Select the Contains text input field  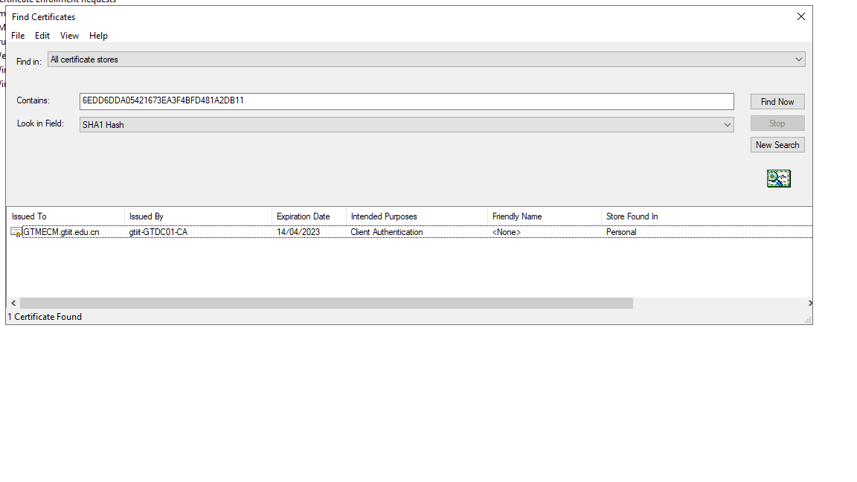(x=406, y=101)
